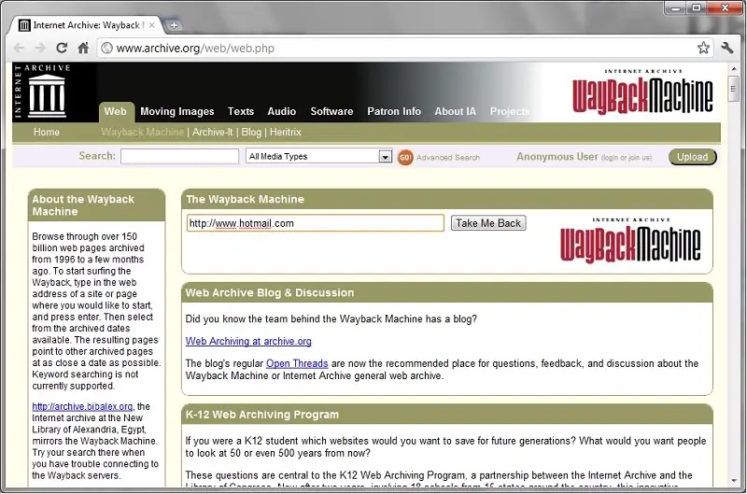Image resolution: width=747 pixels, height=494 pixels.
Task: Click the Take Me Back button
Action: click(x=488, y=223)
